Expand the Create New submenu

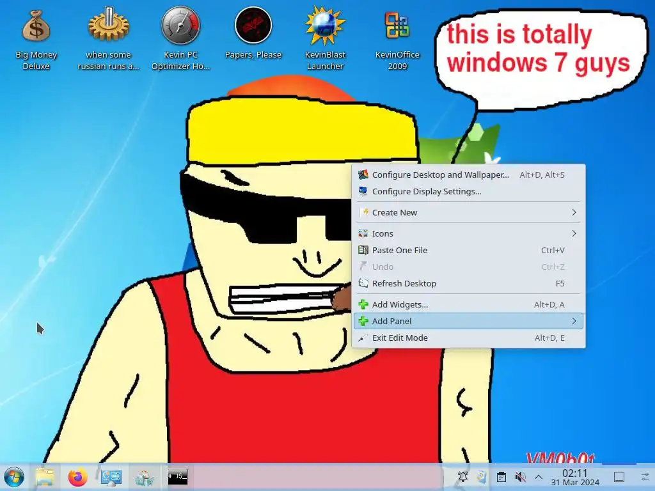click(x=468, y=212)
